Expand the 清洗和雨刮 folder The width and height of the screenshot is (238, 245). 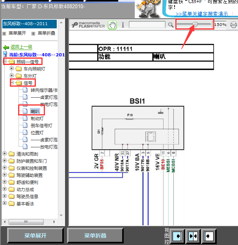(x=5, y=154)
